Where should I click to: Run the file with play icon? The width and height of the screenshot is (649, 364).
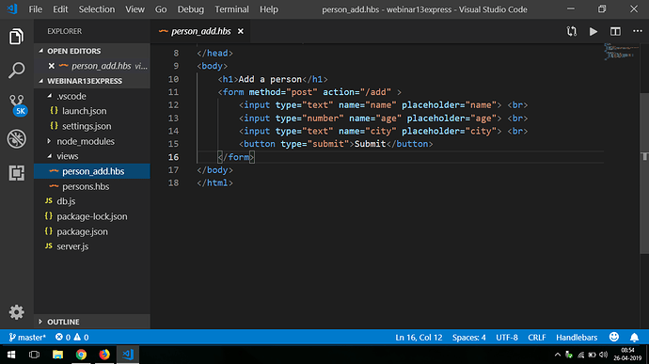tap(594, 31)
